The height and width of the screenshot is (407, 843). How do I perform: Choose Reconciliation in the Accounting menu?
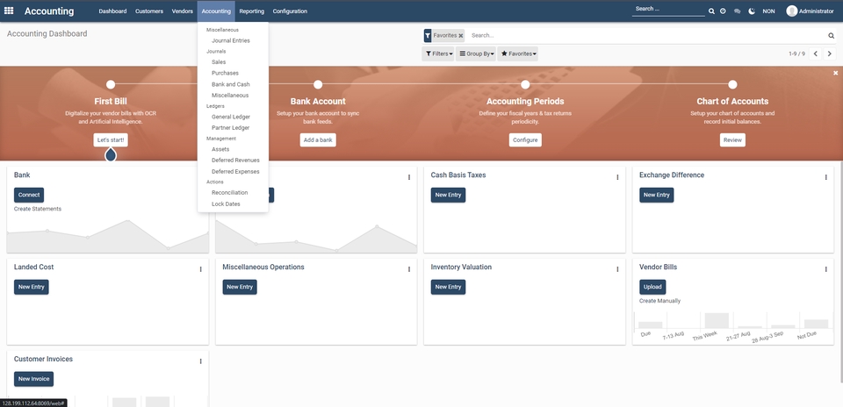point(229,192)
